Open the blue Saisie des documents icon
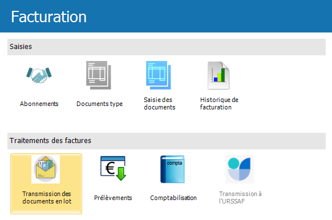 pos(159,75)
